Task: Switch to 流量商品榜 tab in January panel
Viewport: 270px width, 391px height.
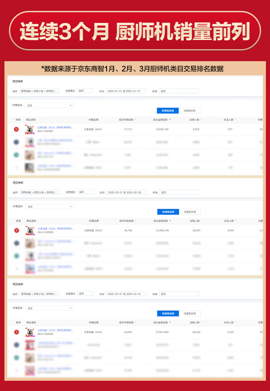Action: 189,111
